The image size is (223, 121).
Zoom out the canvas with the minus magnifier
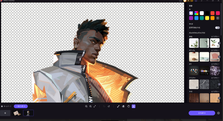coord(86,106)
